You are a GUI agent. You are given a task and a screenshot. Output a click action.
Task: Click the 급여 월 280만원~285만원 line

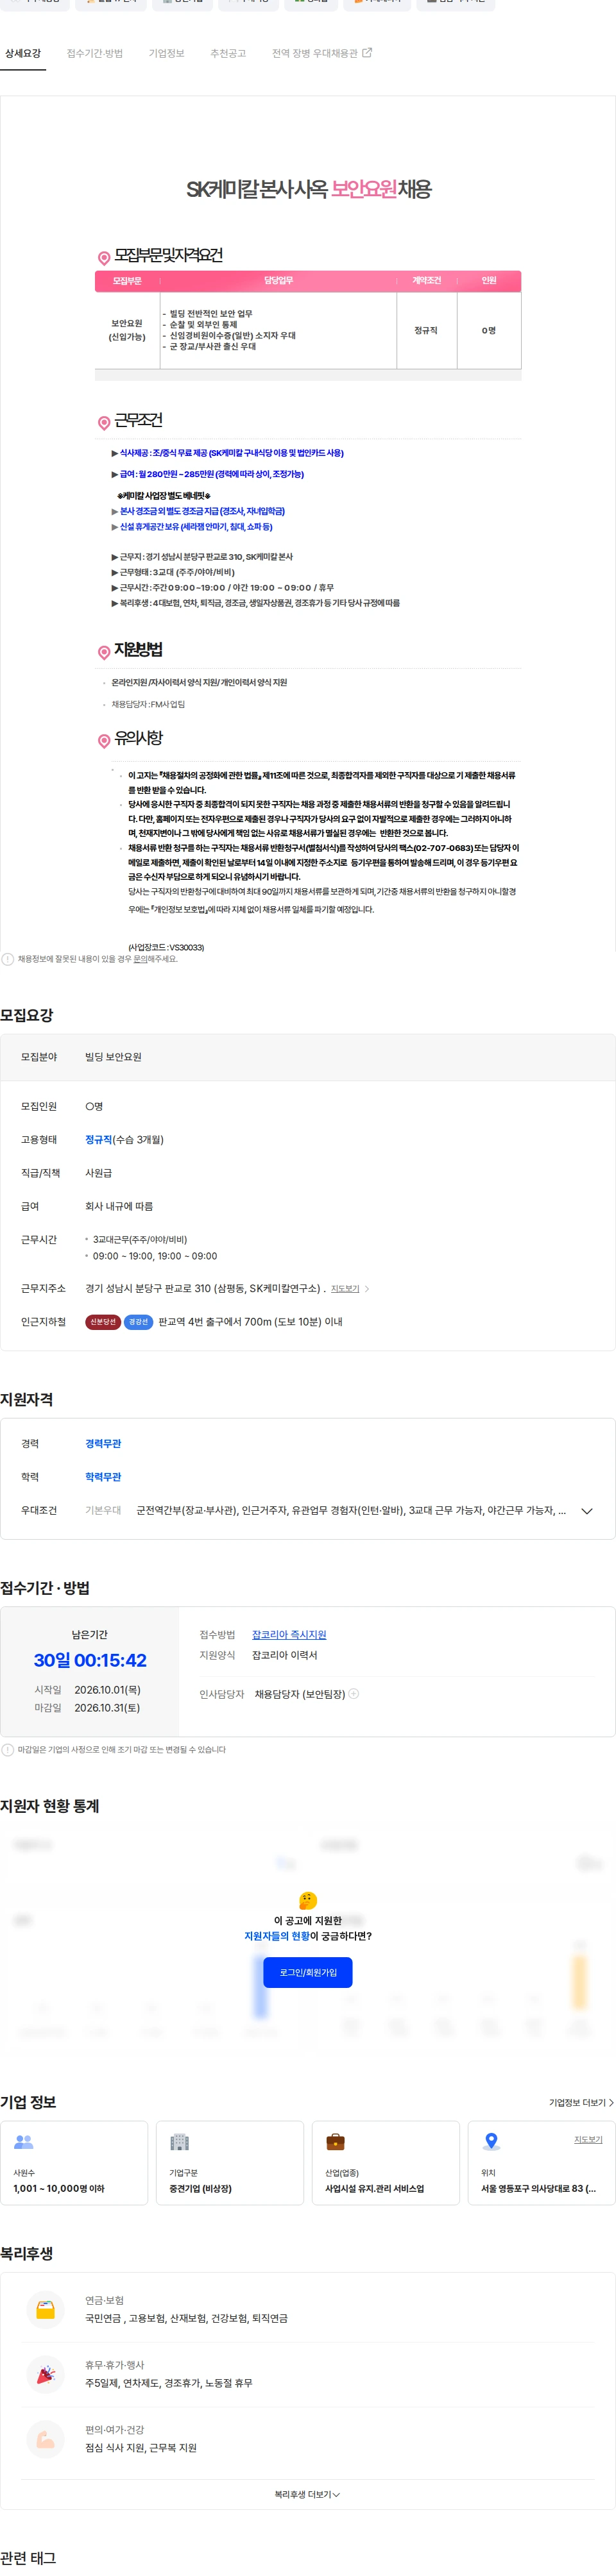click(208, 475)
